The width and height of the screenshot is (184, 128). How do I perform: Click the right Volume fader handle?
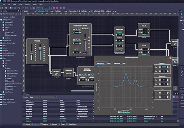click(x=40, y=49)
